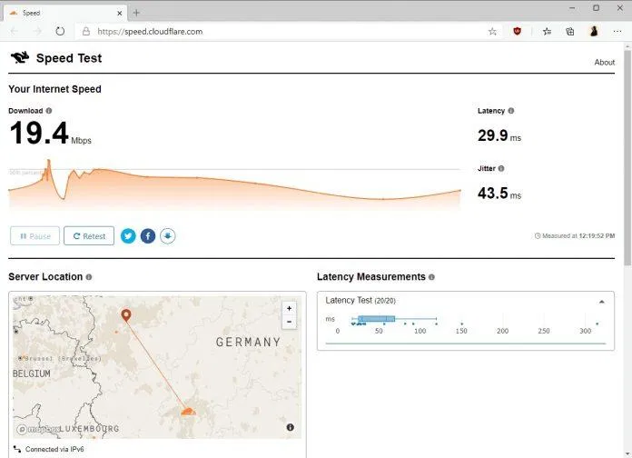Add this page to favorites star

492,32
